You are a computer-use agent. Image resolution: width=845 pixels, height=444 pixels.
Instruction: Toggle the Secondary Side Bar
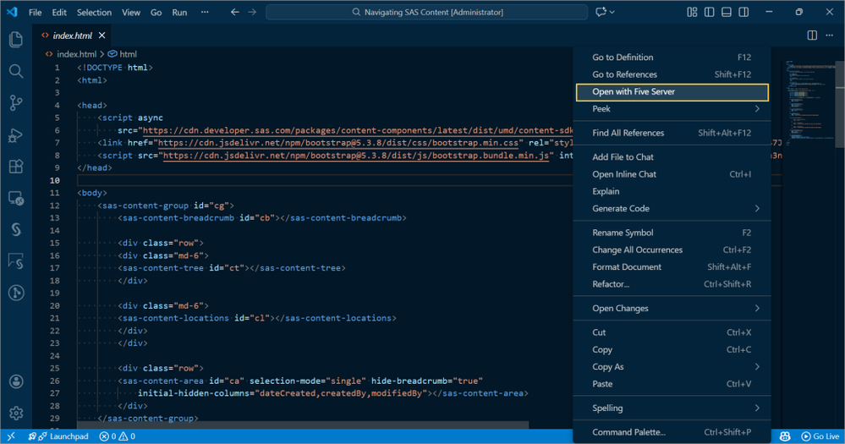pyautogui.click(x=743, y=12)
